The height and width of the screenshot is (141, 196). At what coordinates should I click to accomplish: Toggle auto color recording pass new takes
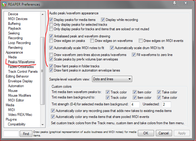tap(53, 111)
